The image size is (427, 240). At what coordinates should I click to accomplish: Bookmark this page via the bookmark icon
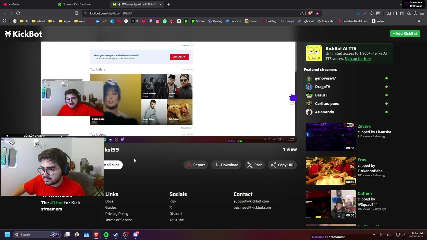(76, 13)
